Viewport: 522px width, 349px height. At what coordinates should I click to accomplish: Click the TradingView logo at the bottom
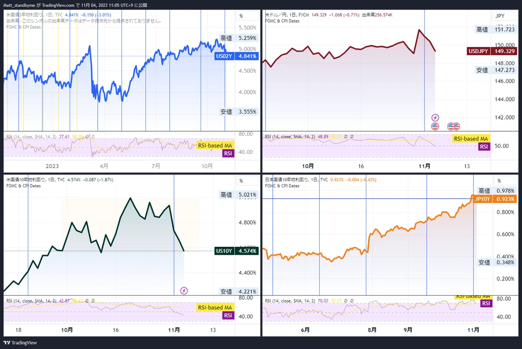[21, 342]
